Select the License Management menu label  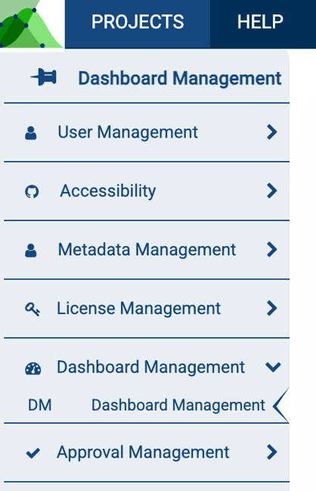[x=138, y=308]
